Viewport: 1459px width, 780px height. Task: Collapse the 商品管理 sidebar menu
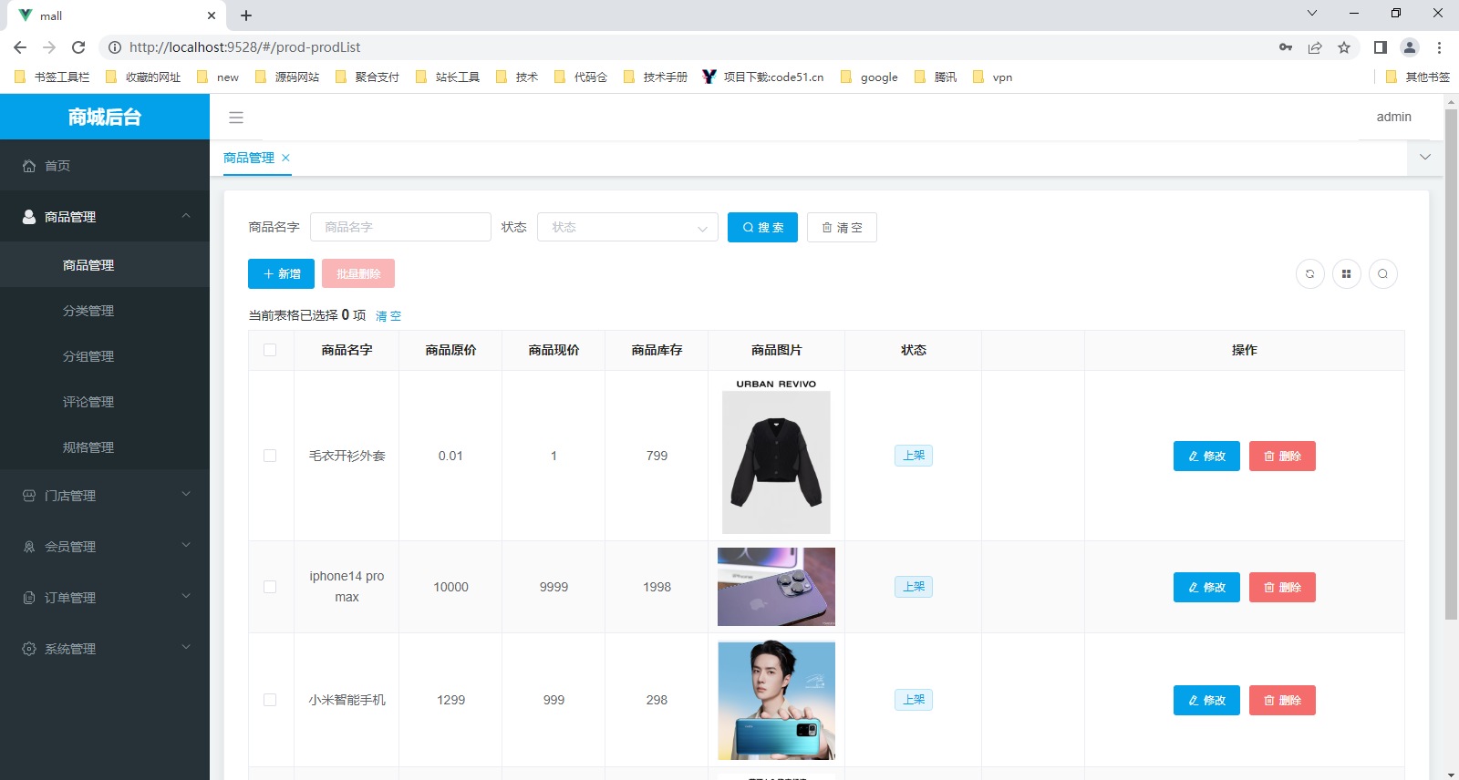tap(186, 217)
